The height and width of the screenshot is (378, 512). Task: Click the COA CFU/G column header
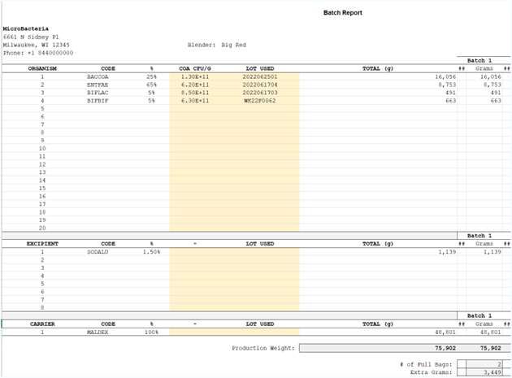195,68
